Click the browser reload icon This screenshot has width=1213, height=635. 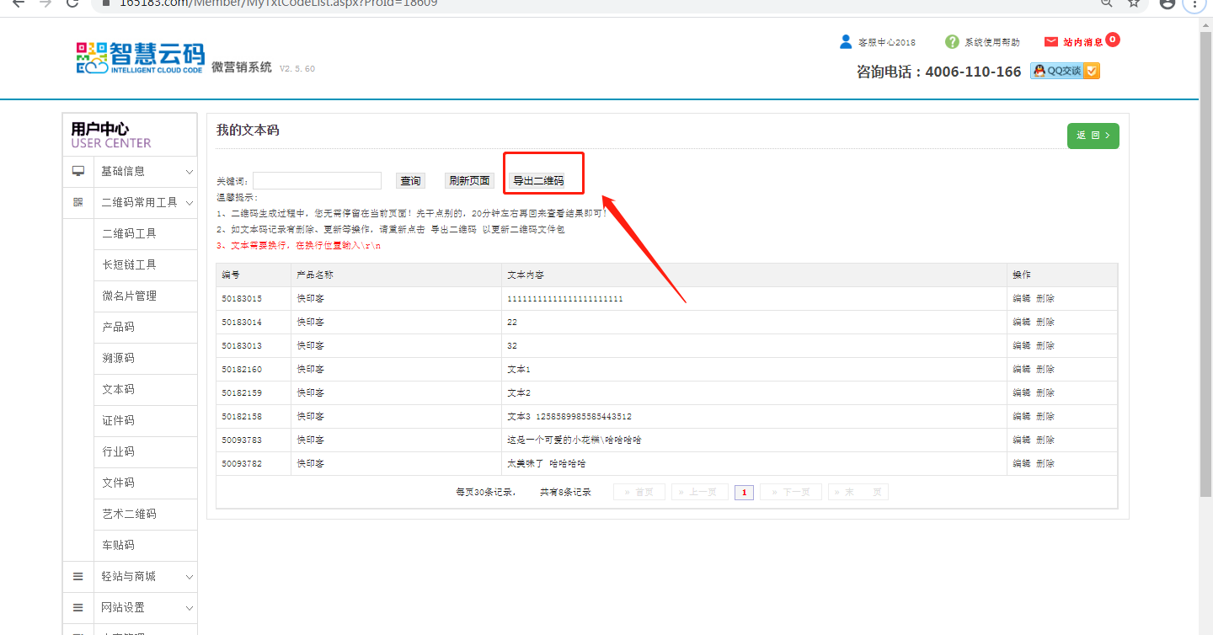pos(72,3)
